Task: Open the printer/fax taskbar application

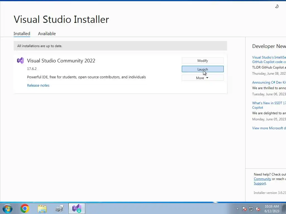Action: pyautogui.click(x=59, y=208)
